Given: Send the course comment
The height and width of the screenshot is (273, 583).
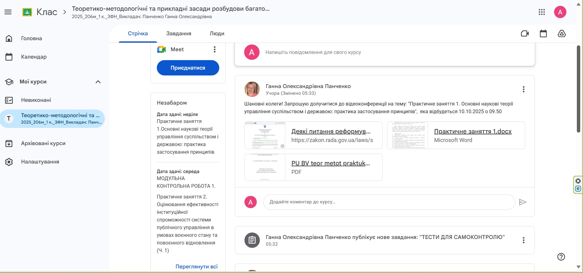Looking at the screenshot, I should 523,202.
